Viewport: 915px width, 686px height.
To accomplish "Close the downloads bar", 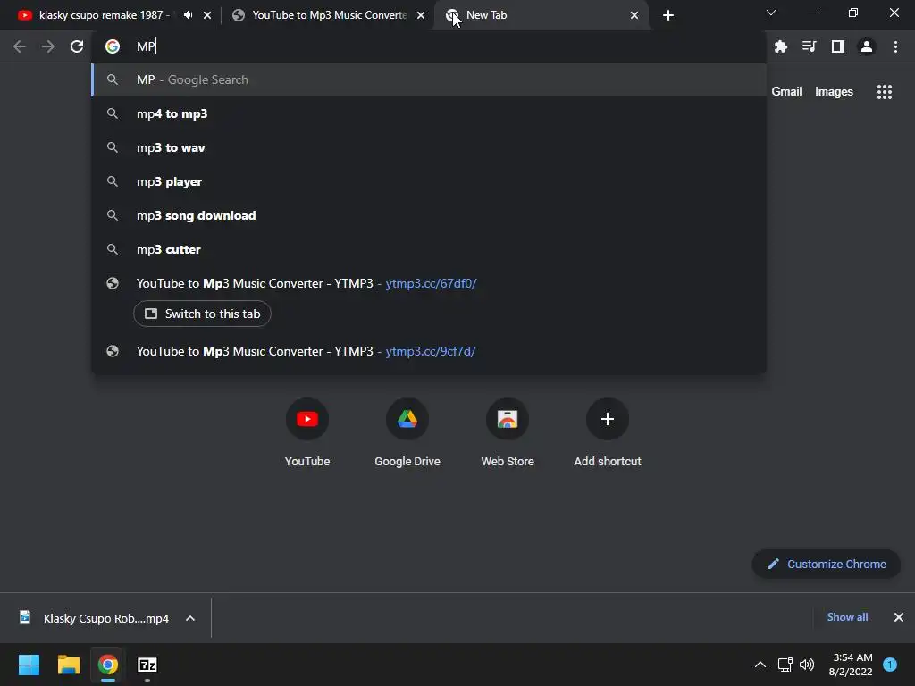I will [899, 617].
